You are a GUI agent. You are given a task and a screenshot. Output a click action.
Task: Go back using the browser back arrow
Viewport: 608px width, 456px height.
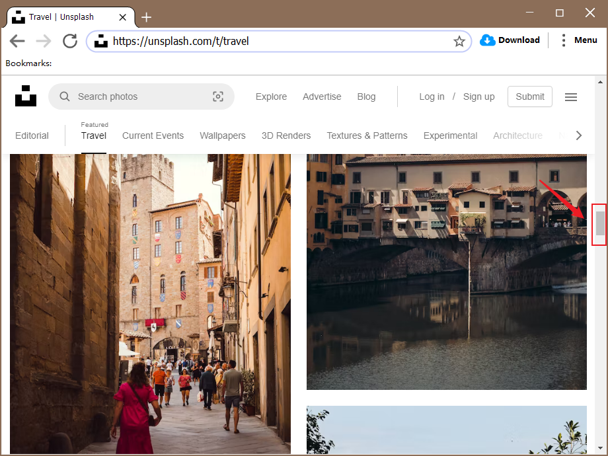(x=17, y=41)
